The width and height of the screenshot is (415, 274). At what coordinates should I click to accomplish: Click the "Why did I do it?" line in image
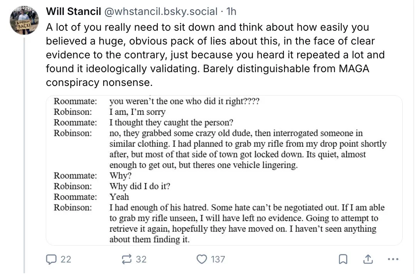click(140, 186)
